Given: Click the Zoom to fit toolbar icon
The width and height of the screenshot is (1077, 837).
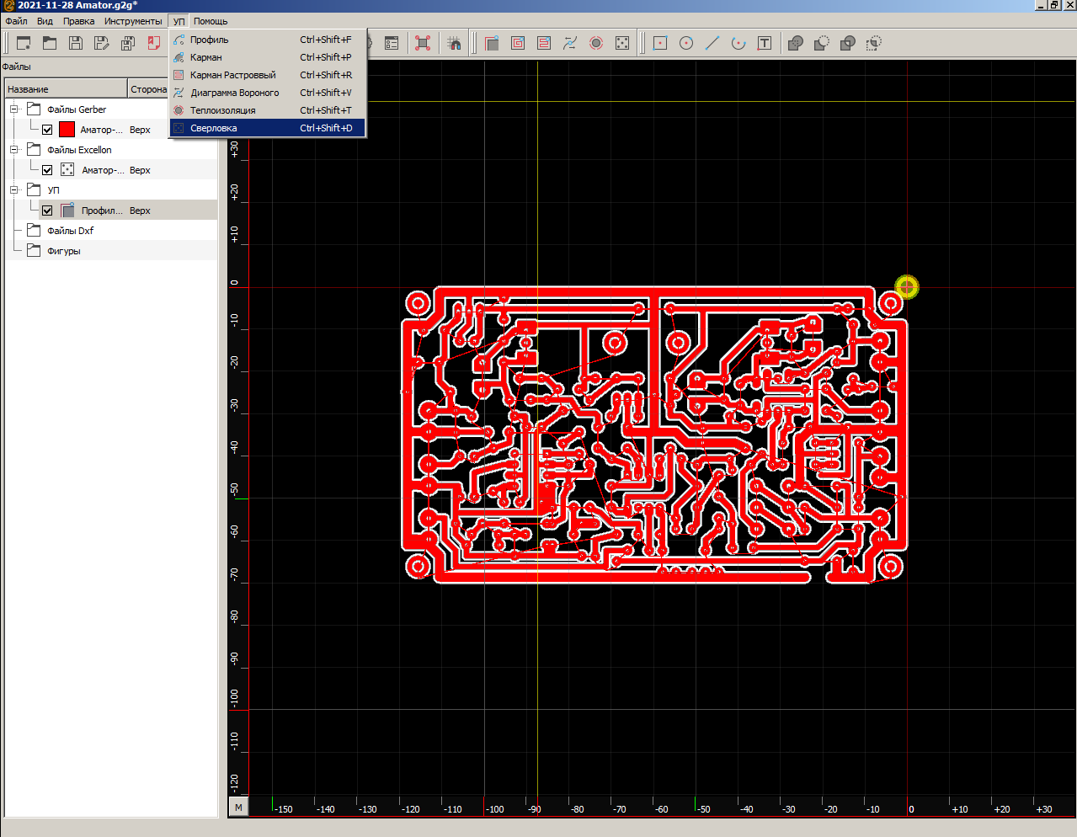Looking at the screenshot, I should click(423, 43).
